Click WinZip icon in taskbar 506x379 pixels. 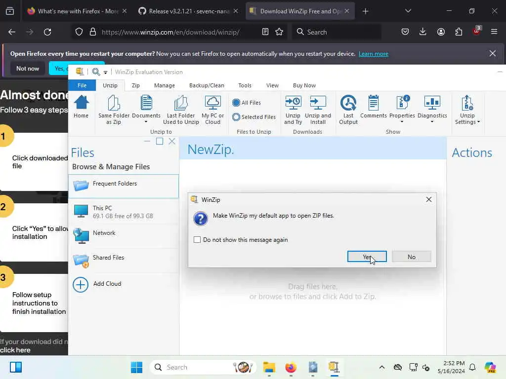coord(334,367)
